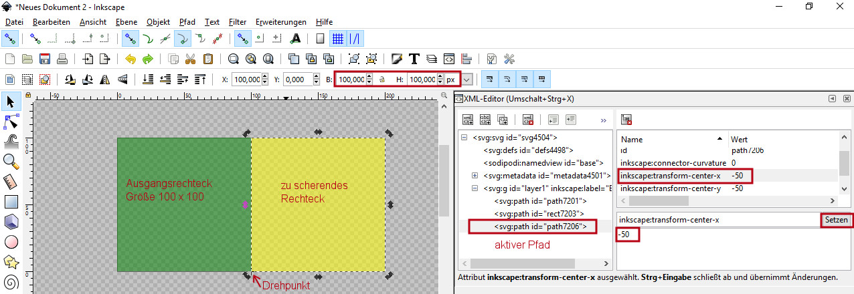Select the tweak tool with wave icon
The image size is (854, 294).
11,141
